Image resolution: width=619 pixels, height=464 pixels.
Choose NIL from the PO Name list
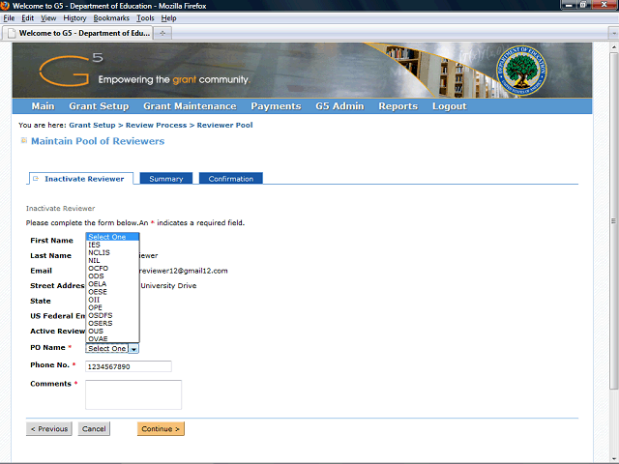pyautogui.click(x=112, y=260)
